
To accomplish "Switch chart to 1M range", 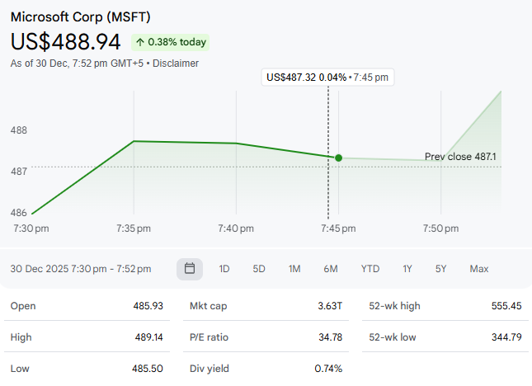I will pyautogui.click(x=294, y=269).
